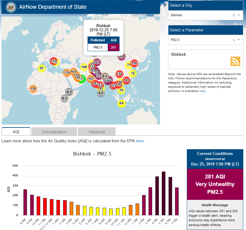This screenshot has height=230, width=246.
Task: Click the orange 120 map marker
Action: click(33, 89)
